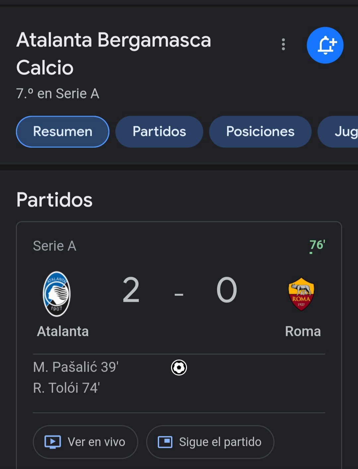Image resolution: width=358 pixels, height=469 pixels.
Task: Tap the blue notification bell icon
Action: point(325,45)
